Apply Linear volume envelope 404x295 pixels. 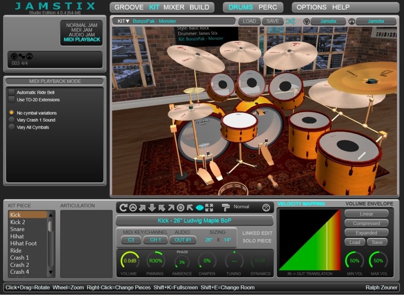367,214
